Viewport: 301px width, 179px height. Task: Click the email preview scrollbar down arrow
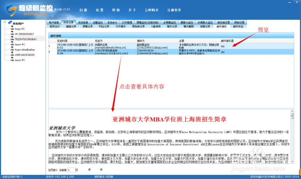(x=292, y=162)
